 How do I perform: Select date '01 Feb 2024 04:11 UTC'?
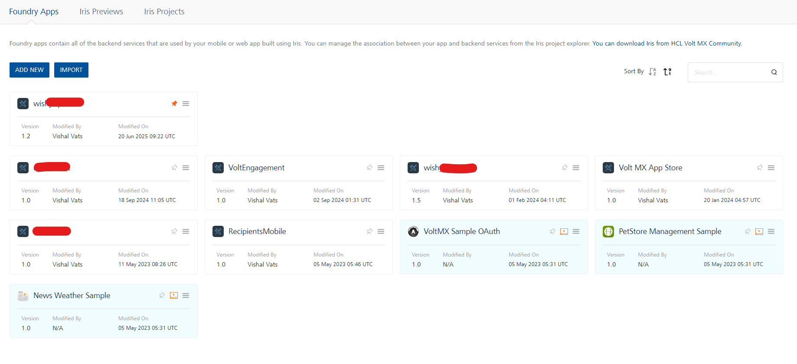tap(537, 200)
